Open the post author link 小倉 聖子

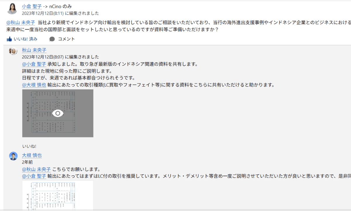tap(32, 6)
